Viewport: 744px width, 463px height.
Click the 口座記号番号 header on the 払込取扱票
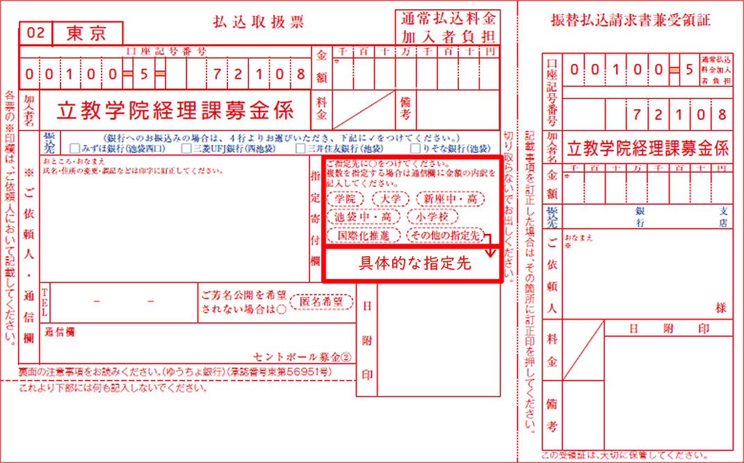click(x=166, y=52)
